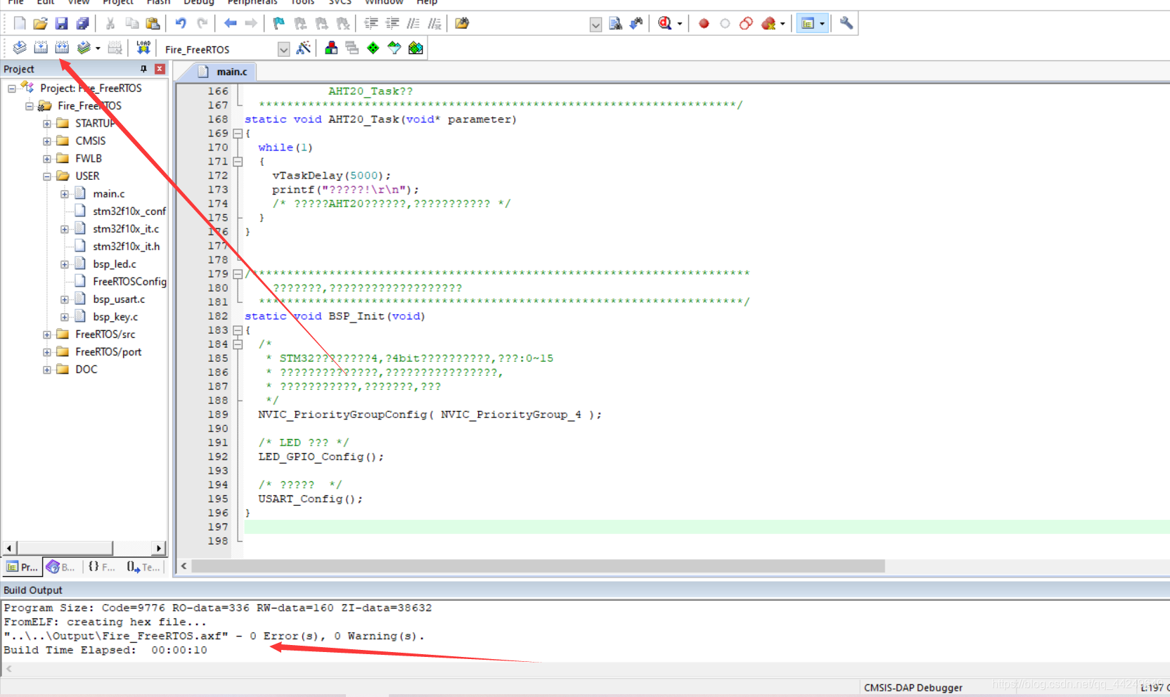Open the debug session dropdown arrow
This screenshot has width=1170, height=697.
coord(680,24)
